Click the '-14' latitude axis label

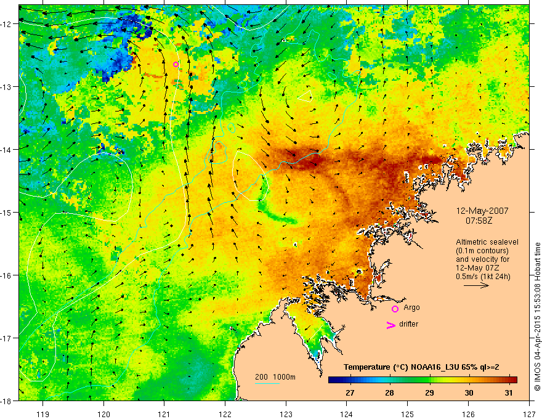[x=7, y=149]
